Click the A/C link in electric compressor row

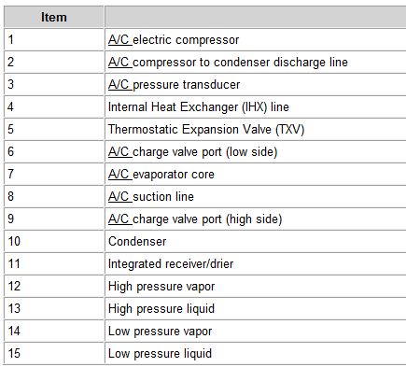pyautogui.click(x=119, y=40)
